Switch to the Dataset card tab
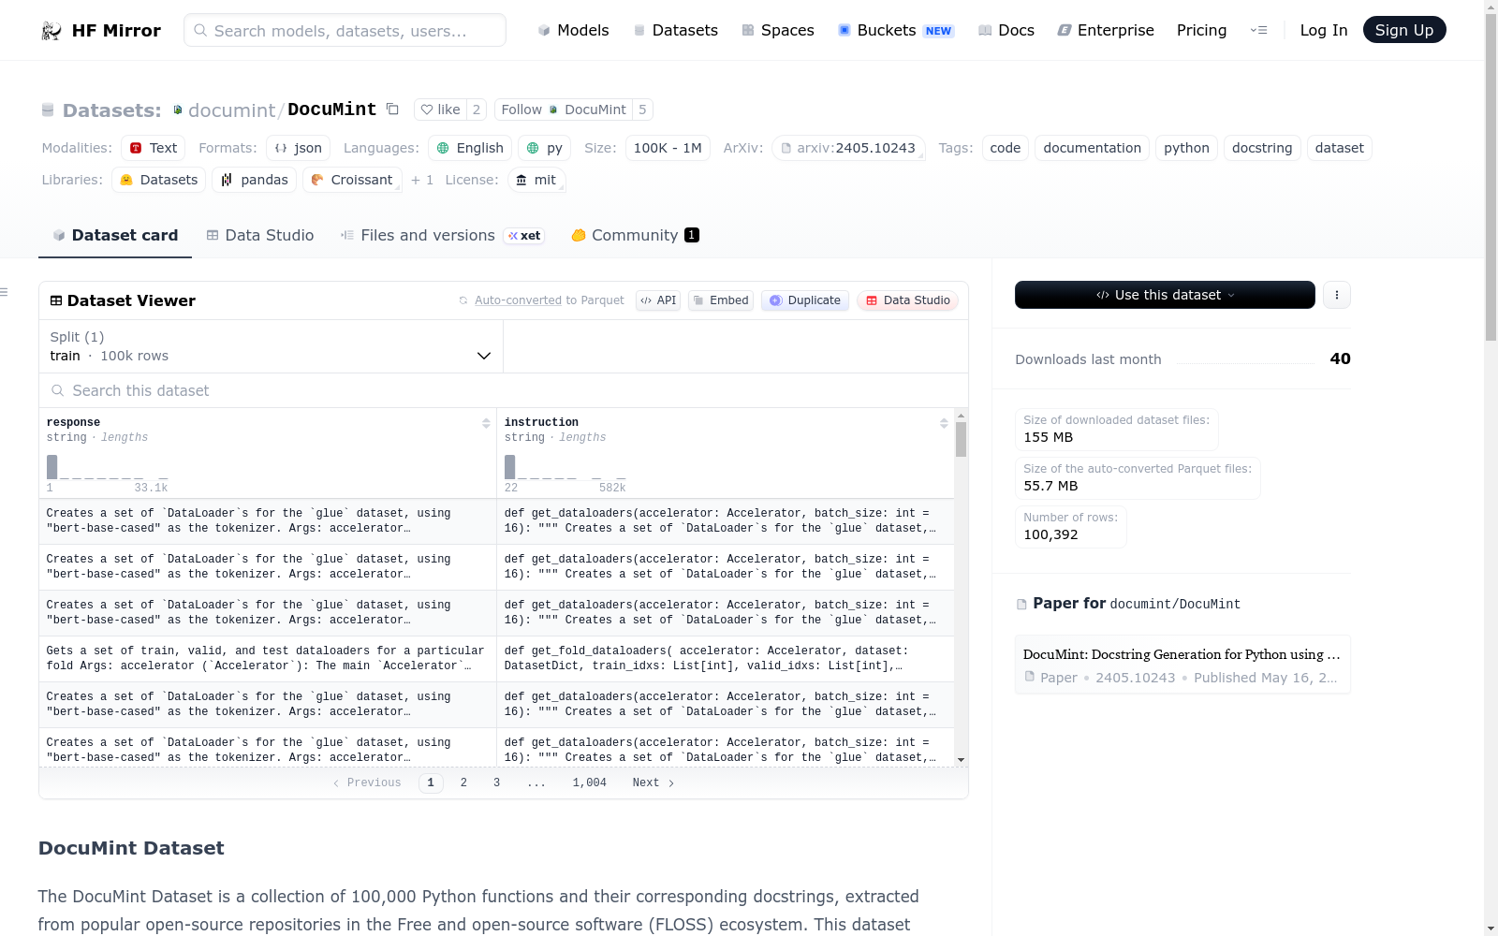This screenshot has height=936, width=1498. point(115,235)
